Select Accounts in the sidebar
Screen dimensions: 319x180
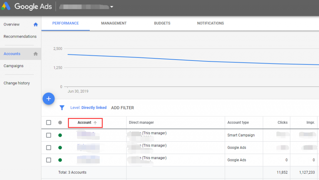(x=12, y=54)
